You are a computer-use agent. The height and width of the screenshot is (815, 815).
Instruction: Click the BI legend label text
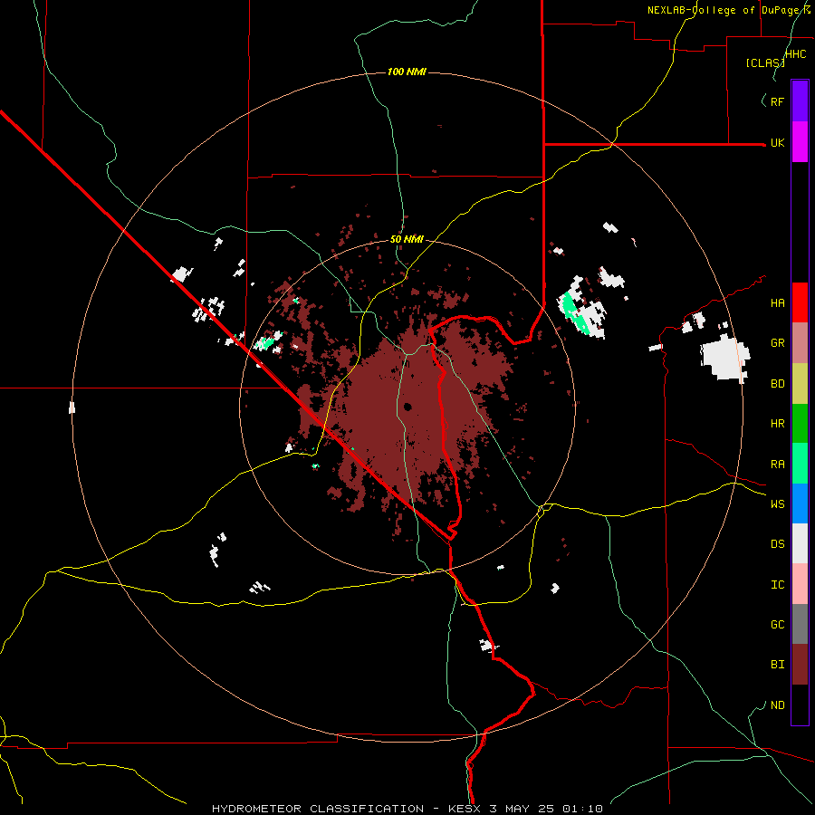(777, 665)
